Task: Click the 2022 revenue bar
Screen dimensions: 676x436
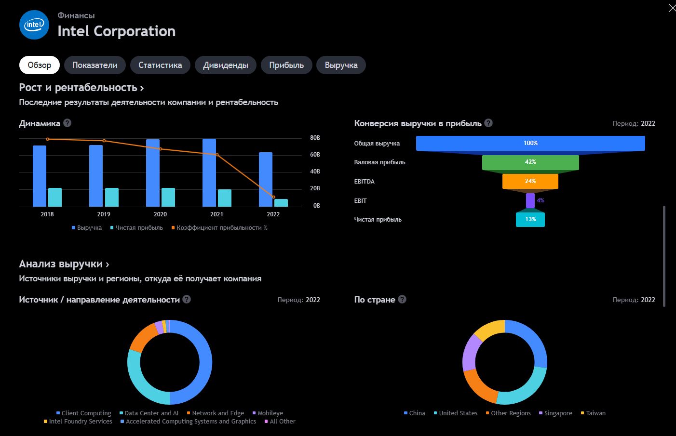Action: point(266,180)
